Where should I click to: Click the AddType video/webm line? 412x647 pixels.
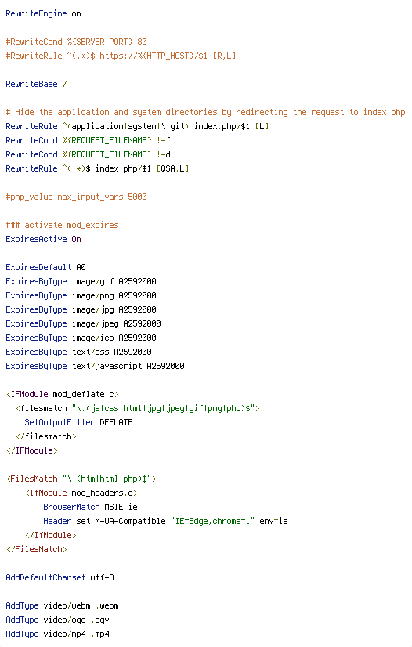pyautogui.click(x=63, y=605)
